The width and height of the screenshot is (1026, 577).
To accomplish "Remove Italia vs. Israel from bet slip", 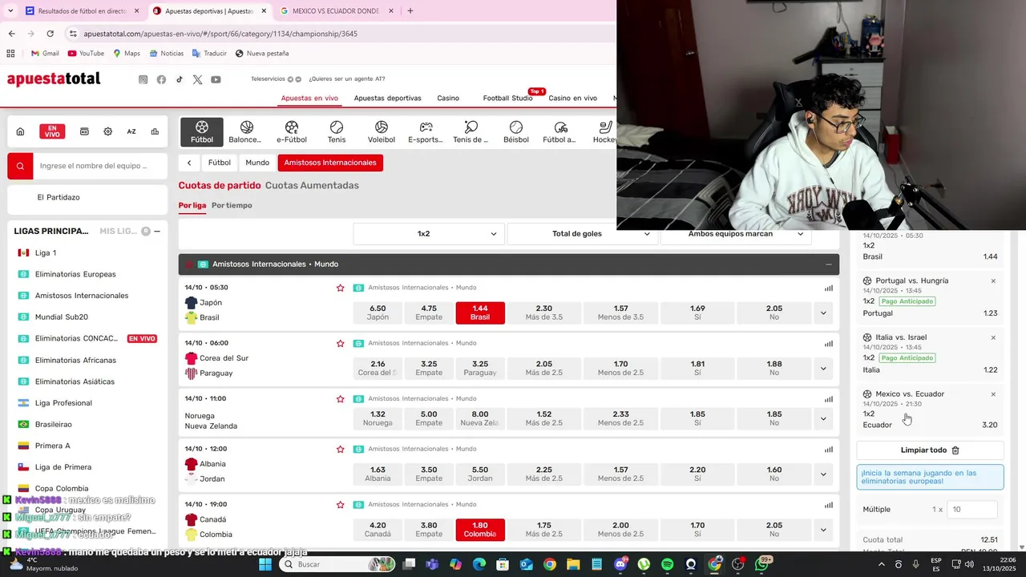I will 993,337.
